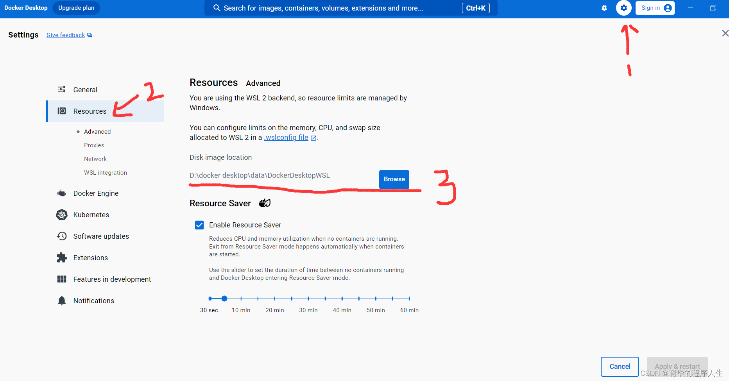The height and width of the screenshot is (381, 729).
Task: Click the Kubernetes wheel icon
Action: click(62, 215)
